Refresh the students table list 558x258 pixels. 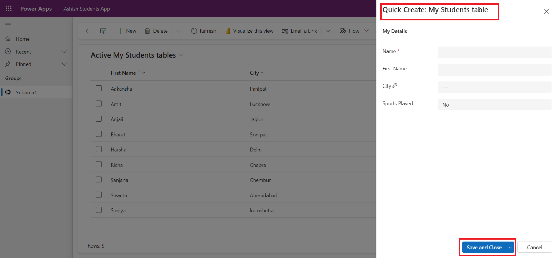(204, 31)
